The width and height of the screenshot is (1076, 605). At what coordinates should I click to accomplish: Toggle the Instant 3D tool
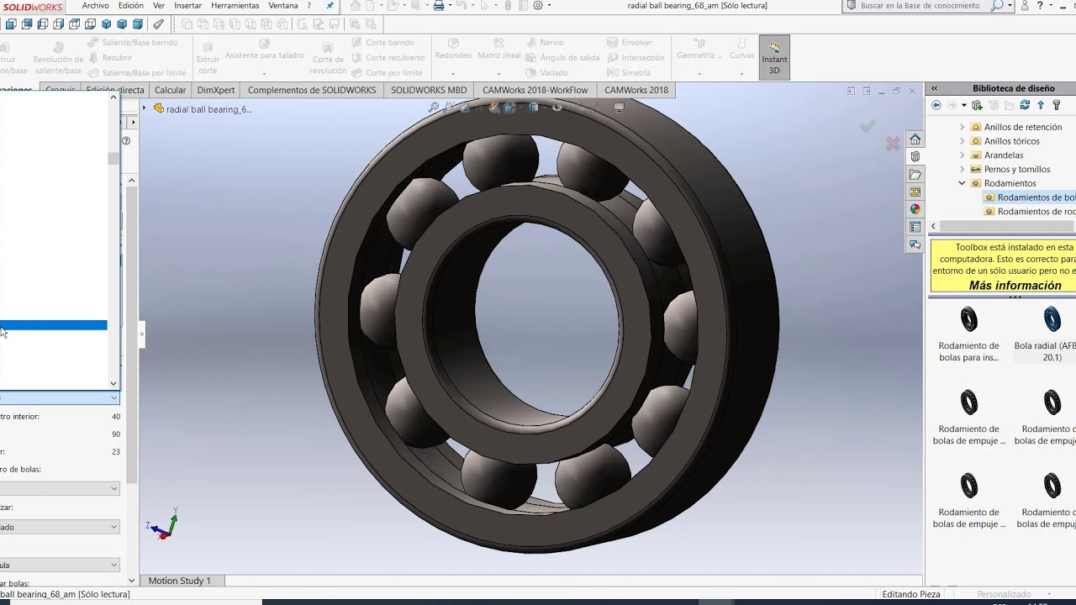[774, 57]
